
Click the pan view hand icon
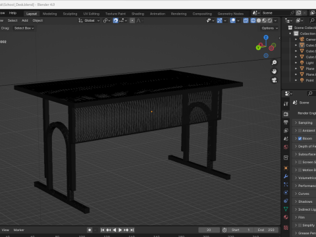pyautogui.click(x=274, y=72)
